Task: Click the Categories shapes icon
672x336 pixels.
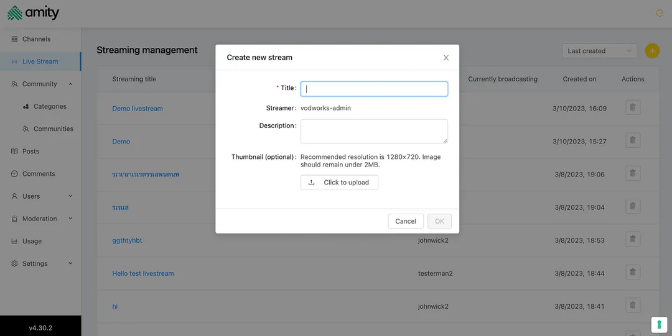Action: pos(26,107)
